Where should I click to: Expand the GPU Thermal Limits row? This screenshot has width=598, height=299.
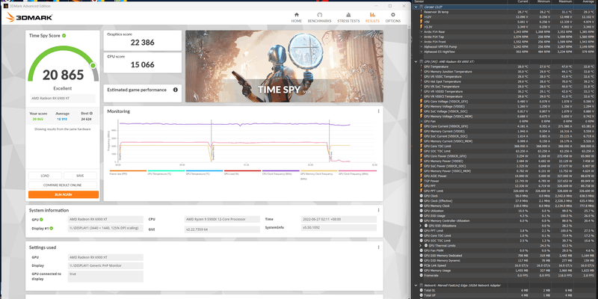point(421,245)
